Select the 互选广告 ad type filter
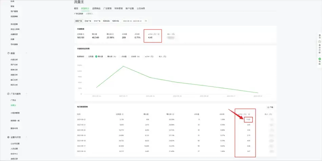 pyautogui.click(x=88, y=21)
